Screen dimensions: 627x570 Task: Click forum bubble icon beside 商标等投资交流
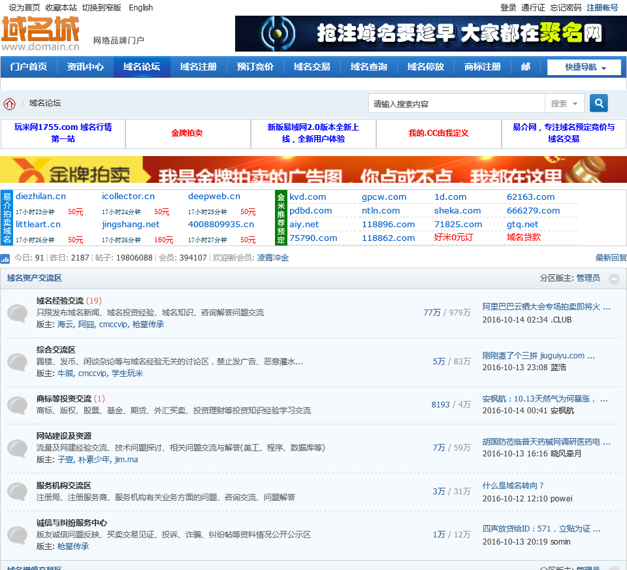18,405
